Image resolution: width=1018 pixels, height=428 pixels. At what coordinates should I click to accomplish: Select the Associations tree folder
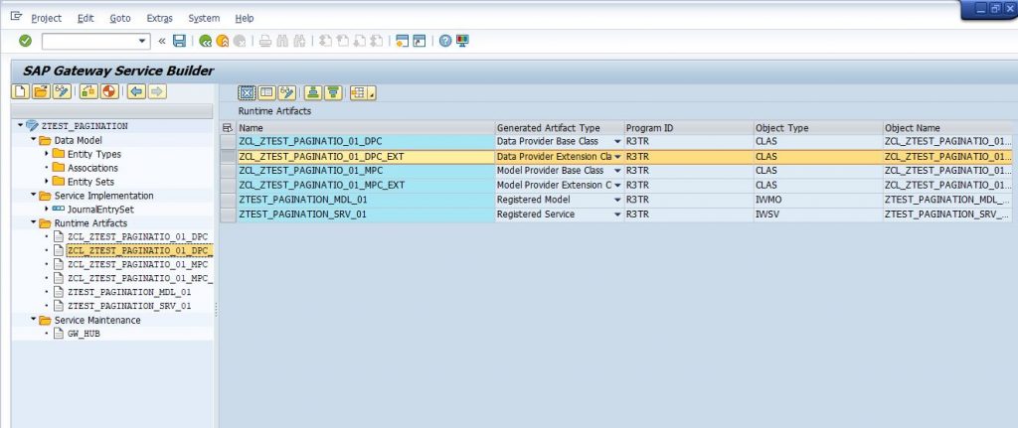92,168
